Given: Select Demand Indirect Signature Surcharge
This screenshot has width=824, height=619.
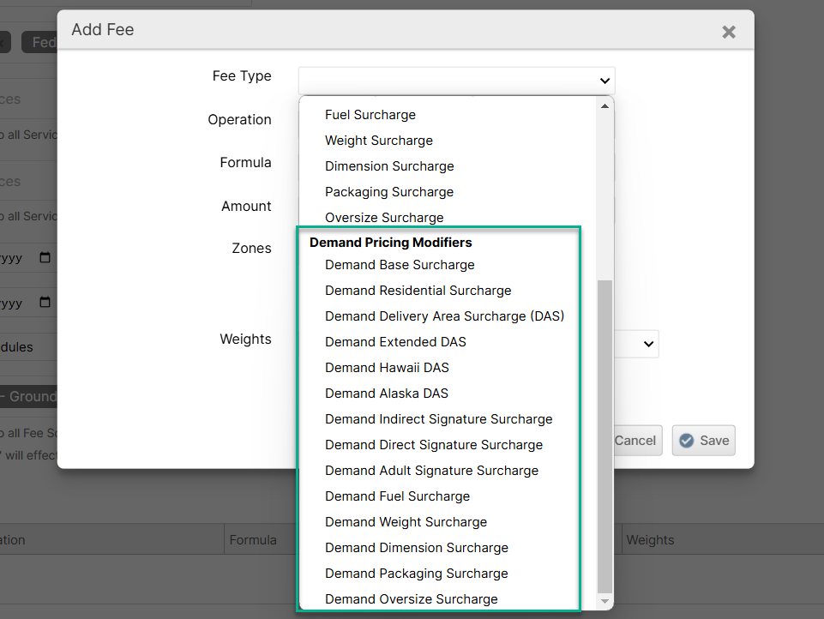Looking at the screenshot, I should pos(438,419).
